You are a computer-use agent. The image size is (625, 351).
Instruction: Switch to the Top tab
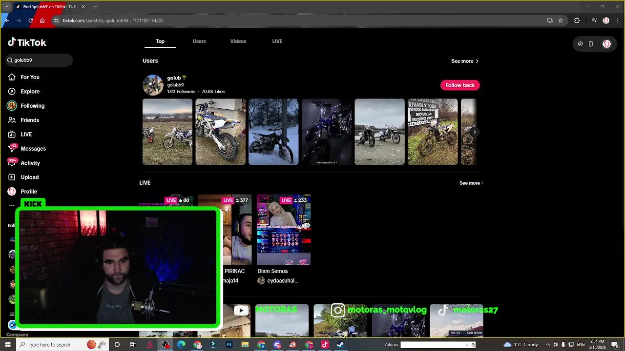coord(160,41)
